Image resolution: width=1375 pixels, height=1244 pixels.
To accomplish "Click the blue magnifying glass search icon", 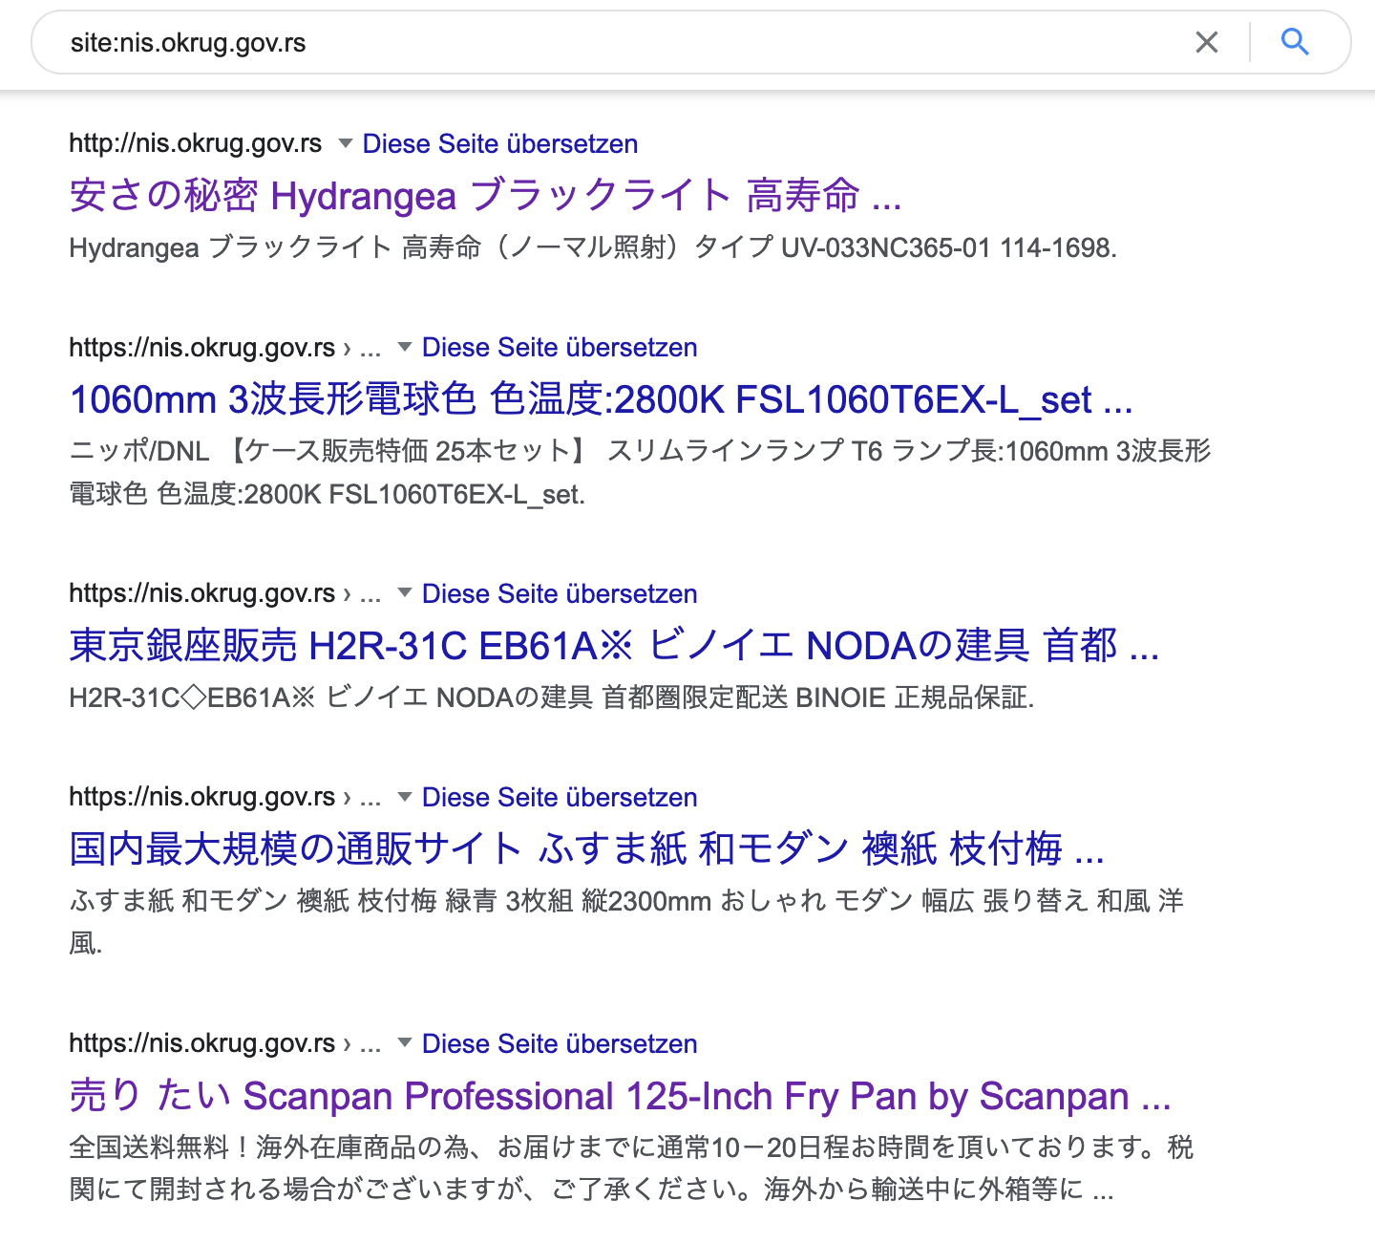I will 1295,42.
